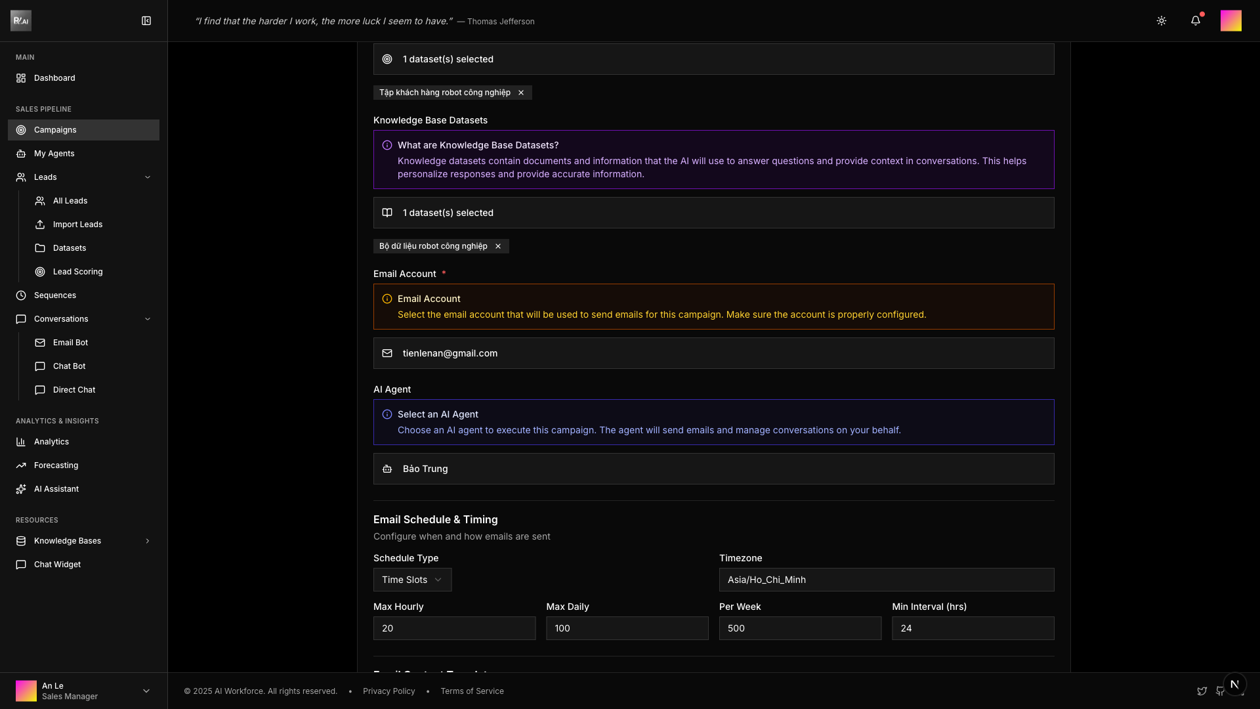Remove 'Tập khách hàng robot công nghiệp' tag
Screen dimensions: 1260x709
[521, 93]
